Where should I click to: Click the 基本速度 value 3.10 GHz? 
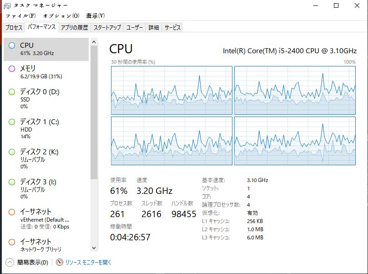[x=257, y=180]
